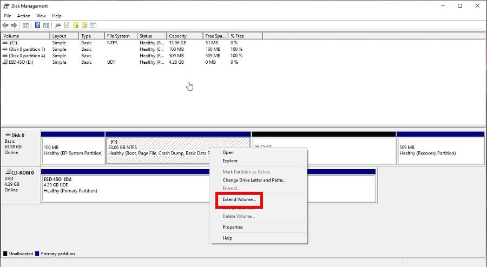Sort by the Free Space column header
Viewport: 487px width, 267px height.
tap(215, 36)
